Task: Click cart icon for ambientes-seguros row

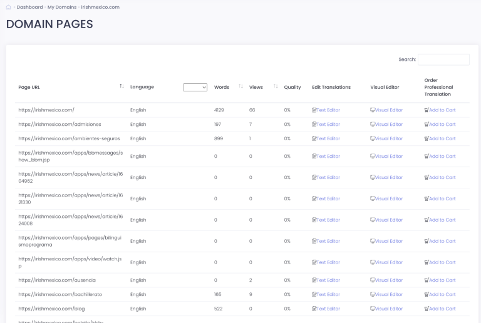Action: coord(427,138)
